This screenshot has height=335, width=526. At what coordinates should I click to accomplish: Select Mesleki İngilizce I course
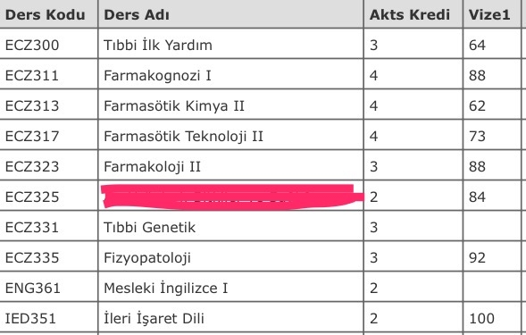166,288
